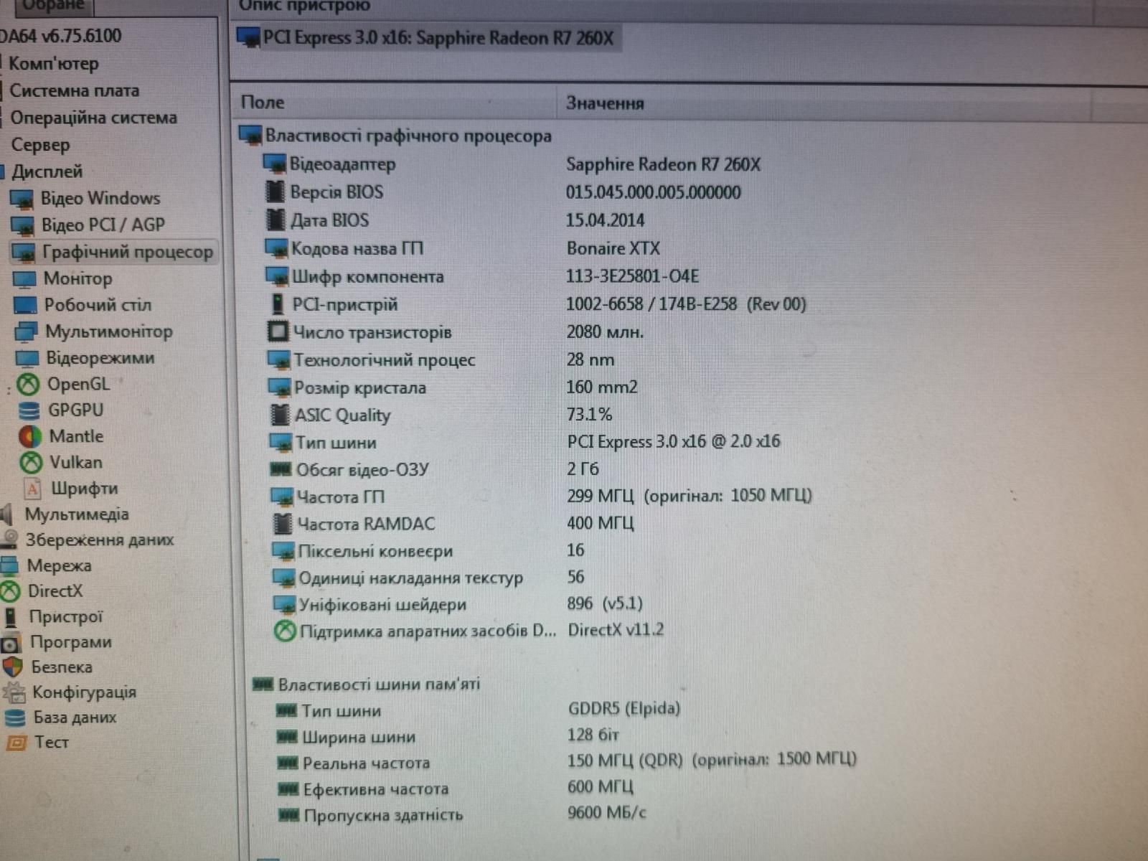
Task: Open the GPGPU section
Action: pyautogui.click(x=75, y=410)
